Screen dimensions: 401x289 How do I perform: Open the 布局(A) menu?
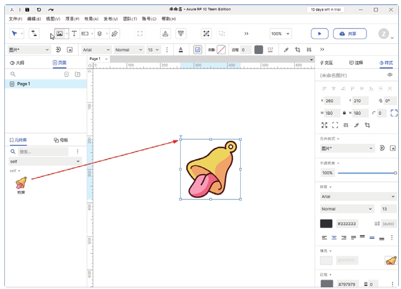tap(91, 19)
